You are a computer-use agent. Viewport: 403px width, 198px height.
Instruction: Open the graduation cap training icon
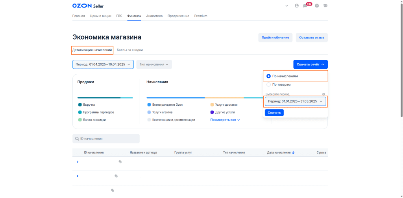[x=325, y=6]
